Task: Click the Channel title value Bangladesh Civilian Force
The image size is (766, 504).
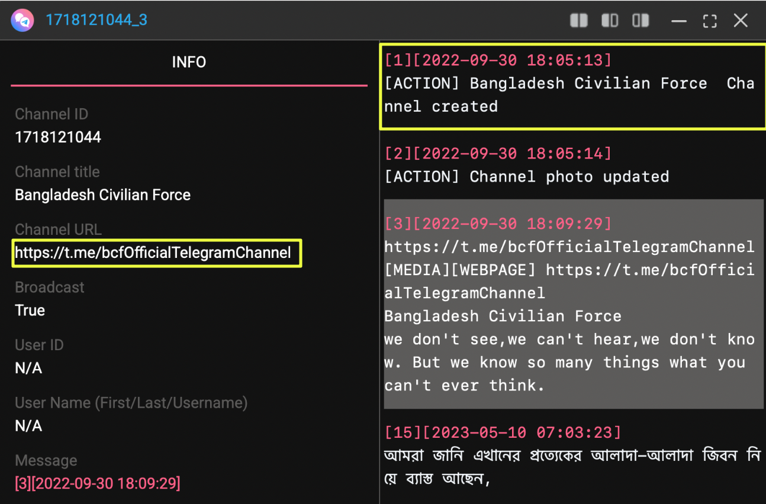Action: [102, 195]
